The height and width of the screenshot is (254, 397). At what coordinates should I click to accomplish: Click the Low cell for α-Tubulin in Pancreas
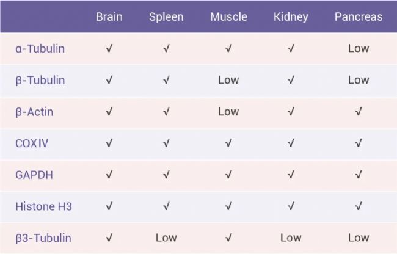359,48
